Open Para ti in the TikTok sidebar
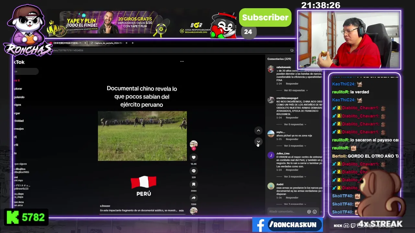 coord(17,80)
